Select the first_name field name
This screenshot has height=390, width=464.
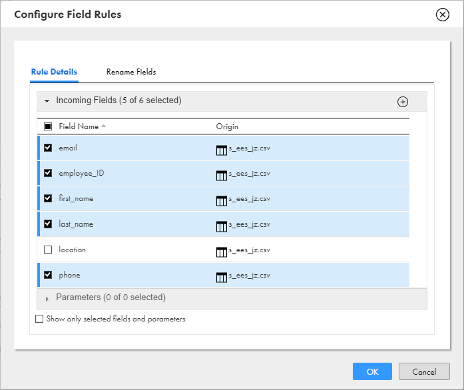click(x=76, y=198)
